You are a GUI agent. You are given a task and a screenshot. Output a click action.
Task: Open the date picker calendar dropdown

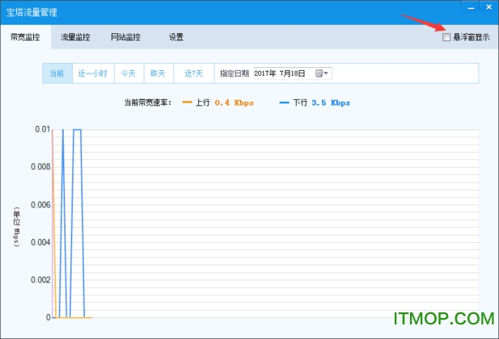322,73
